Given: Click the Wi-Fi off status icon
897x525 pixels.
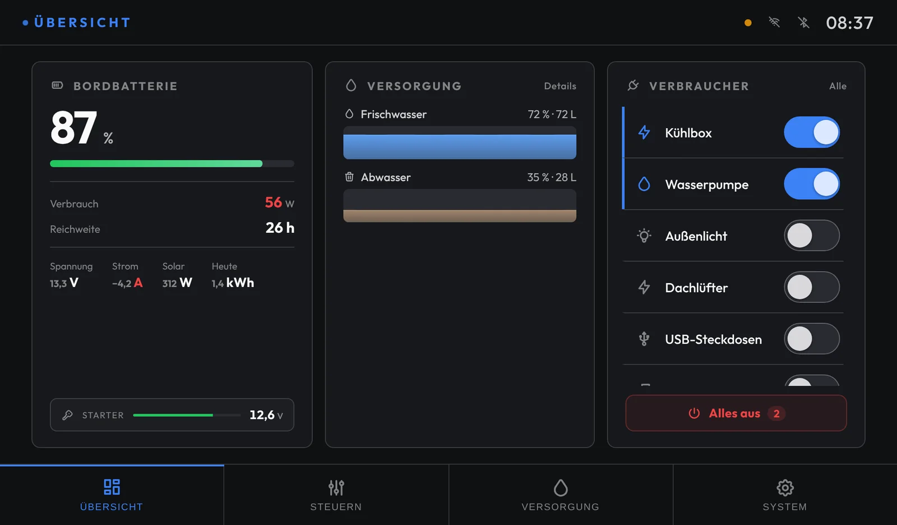Looking at the screenshot, I should [x=774, y=22].
